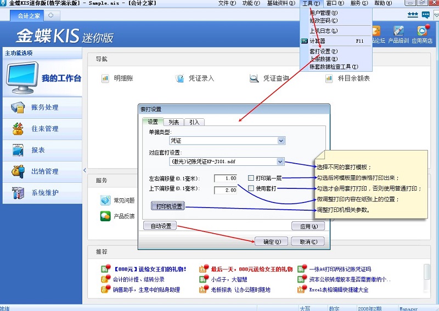439x311 pixels.
Task: Switch to the 引入 tab
Action: 194,122
